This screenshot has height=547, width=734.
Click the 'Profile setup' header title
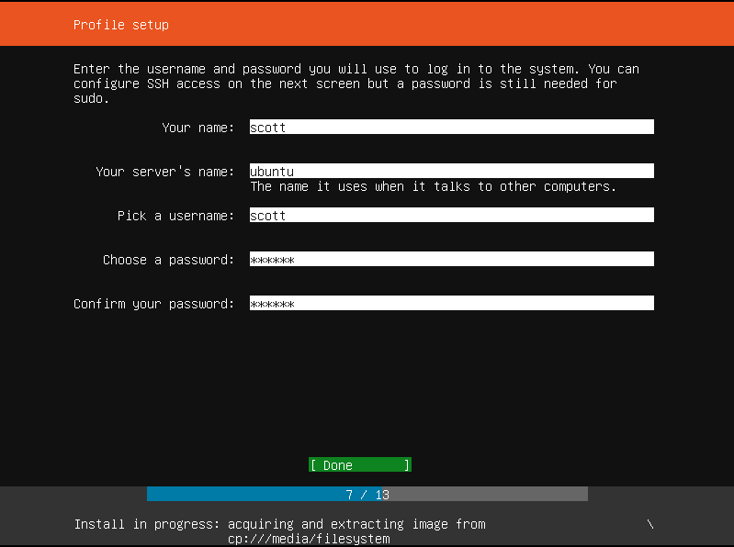[x=120, y=25]
